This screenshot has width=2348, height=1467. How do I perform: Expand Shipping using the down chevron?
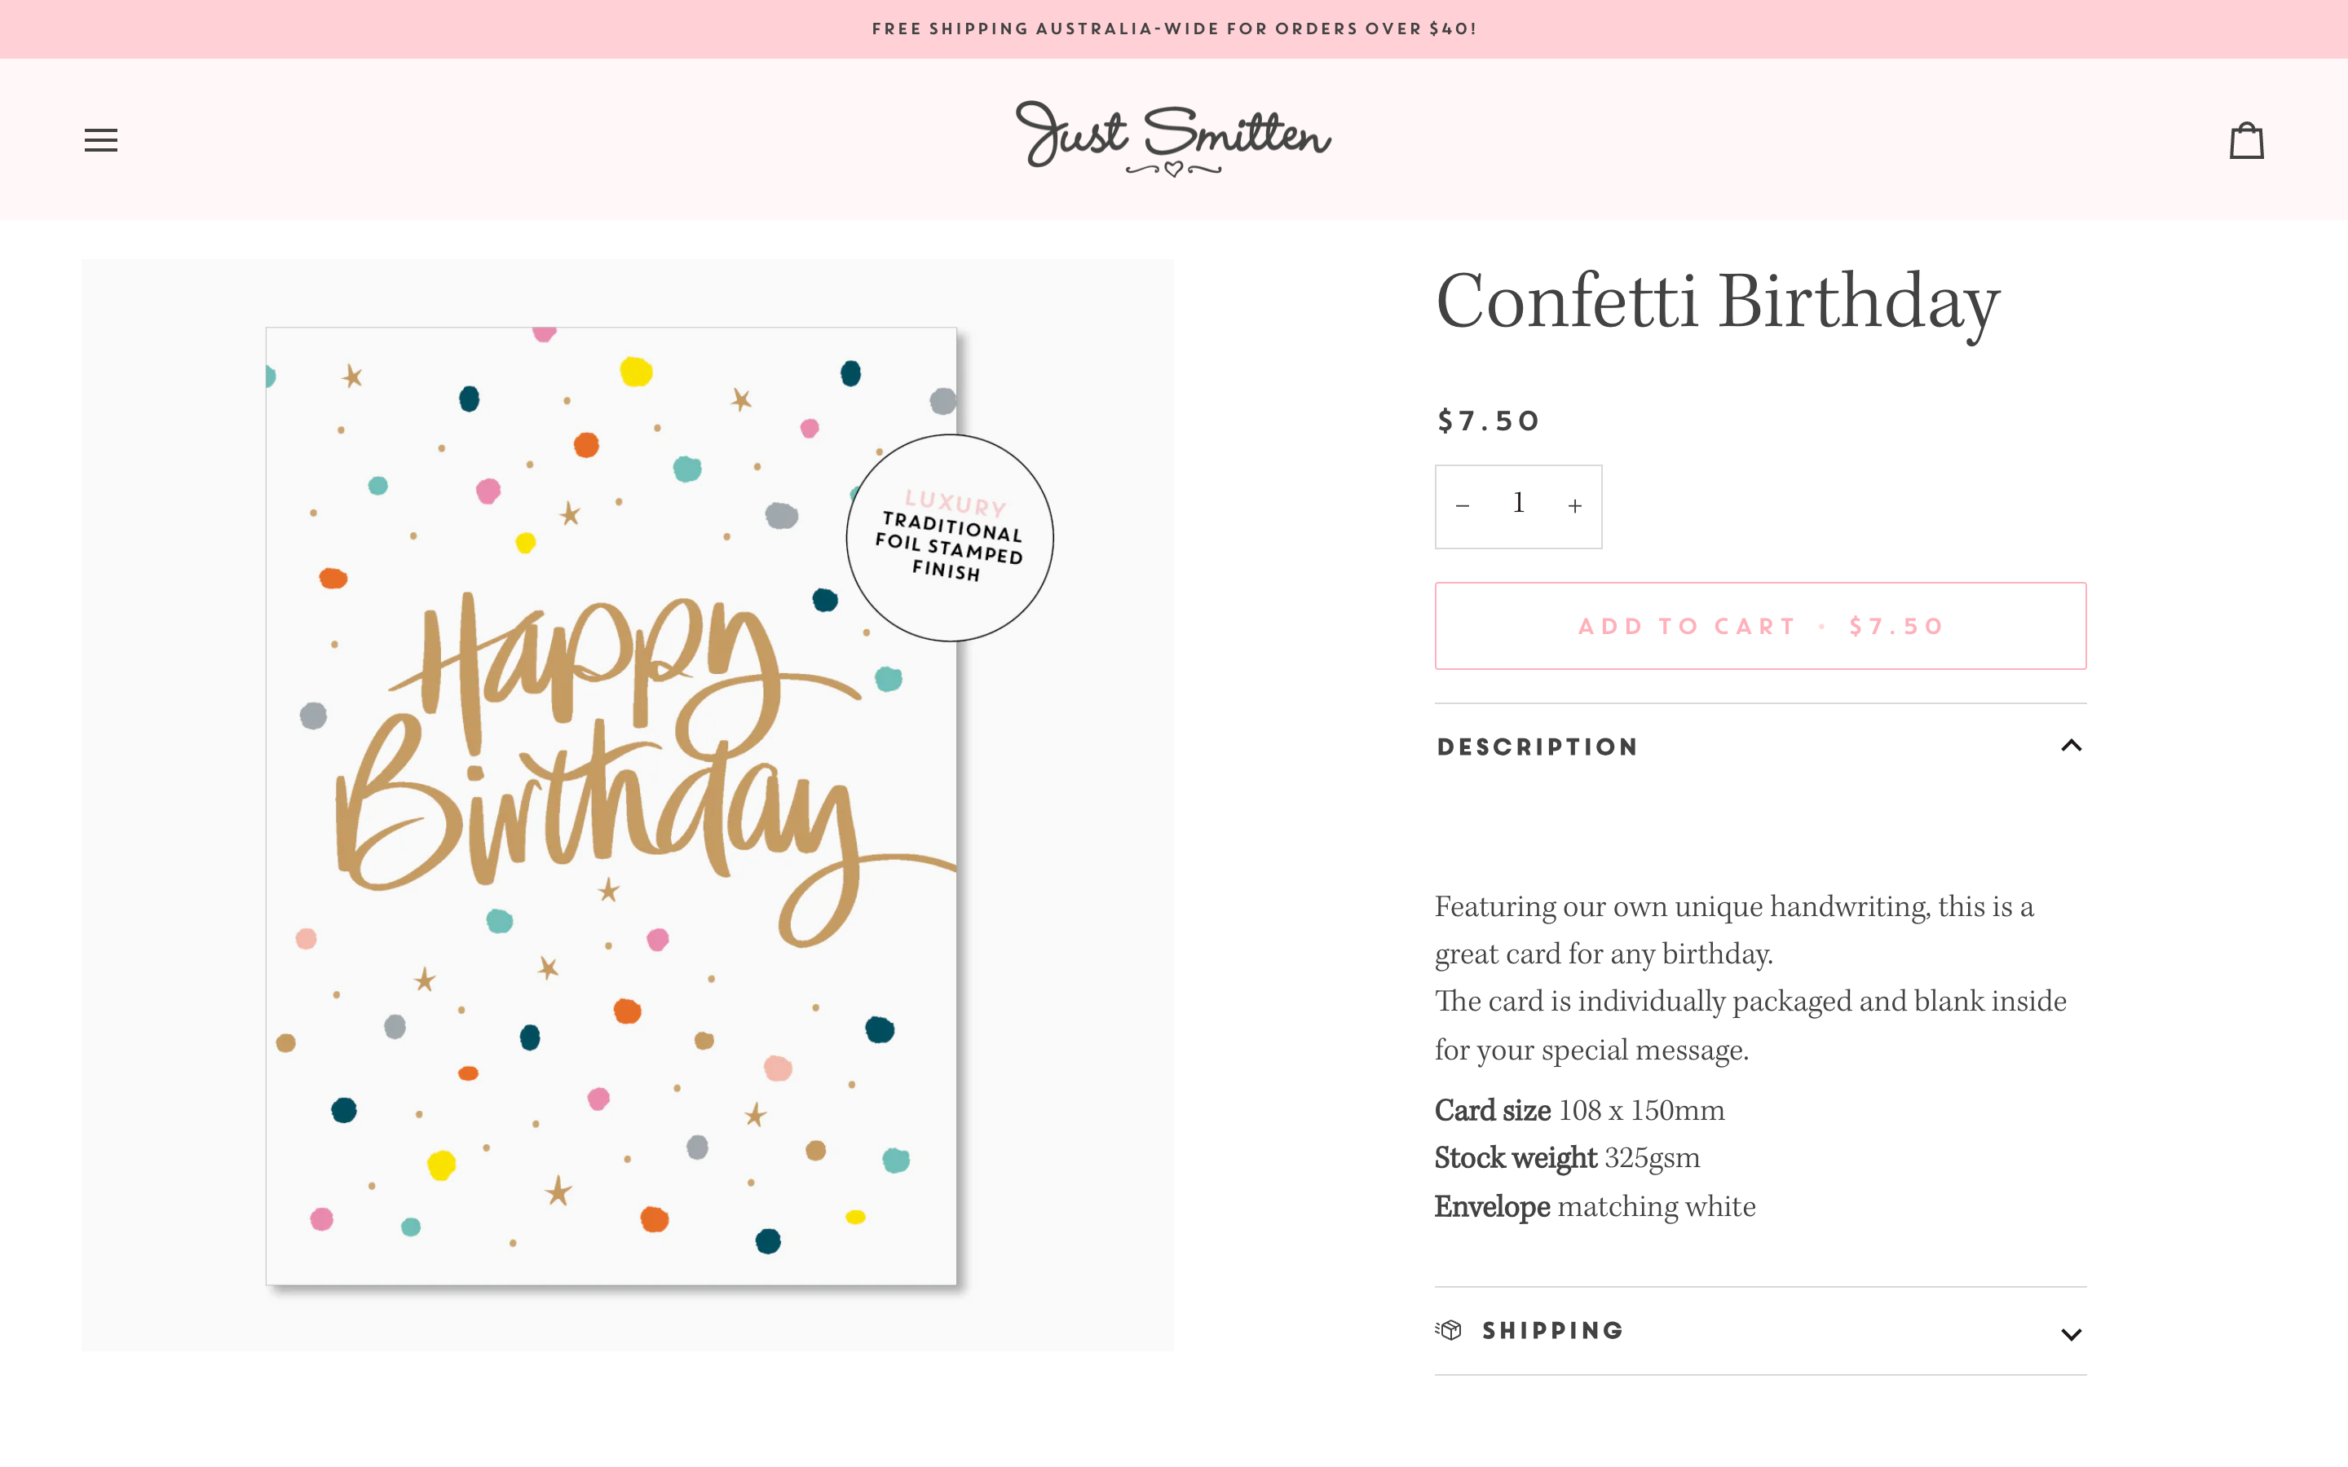click(2072, 1333)
